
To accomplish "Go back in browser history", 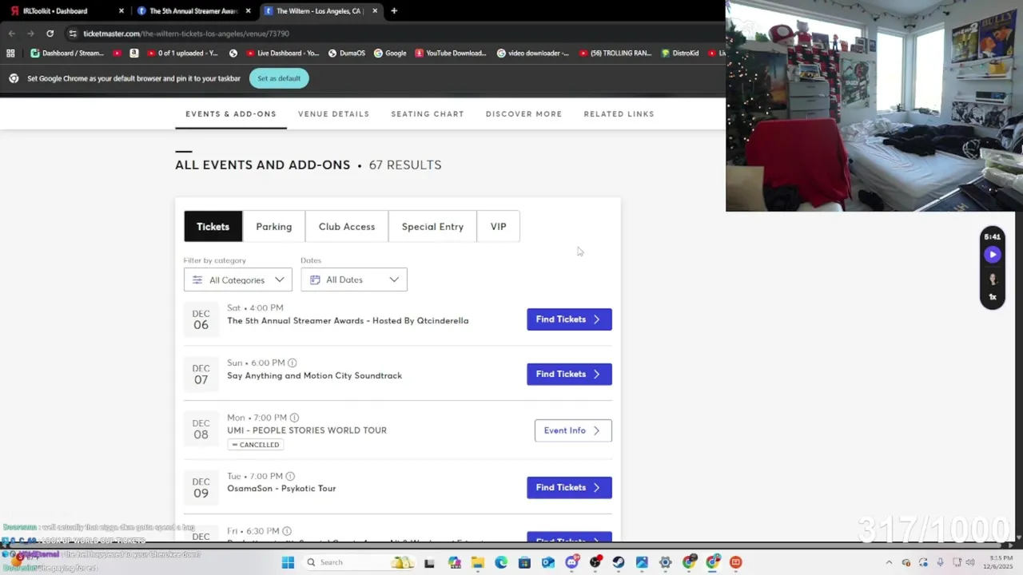I will 11,34.
